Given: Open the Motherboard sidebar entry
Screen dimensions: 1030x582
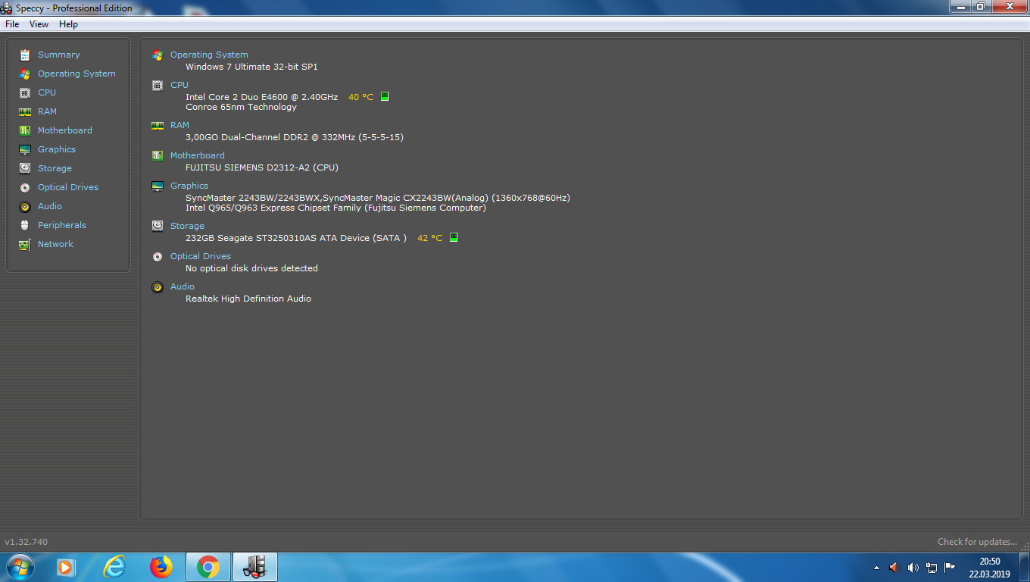Looking at the screenshot, I should pyautogui.click(x=65, y=130).
